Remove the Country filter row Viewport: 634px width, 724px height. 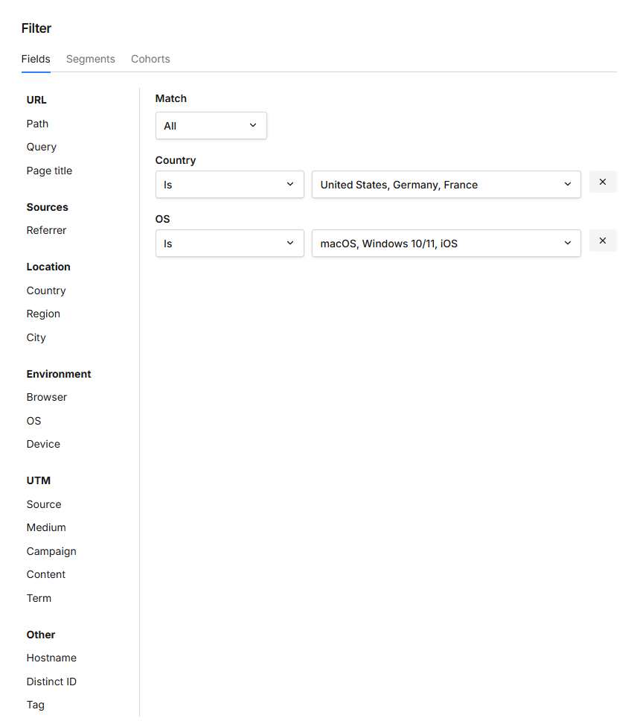[603, 182]
